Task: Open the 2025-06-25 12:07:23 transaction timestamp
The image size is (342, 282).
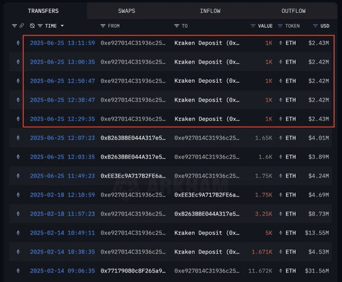Action: (x=62, y=138)
